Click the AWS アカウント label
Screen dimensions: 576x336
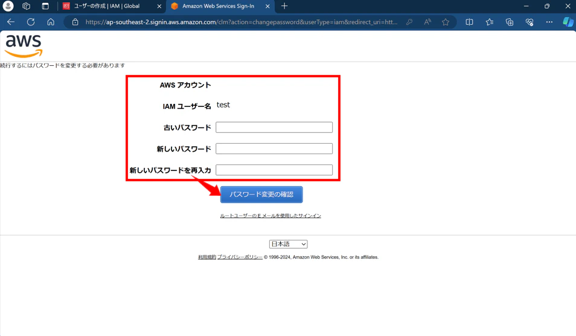click(185, 85)
